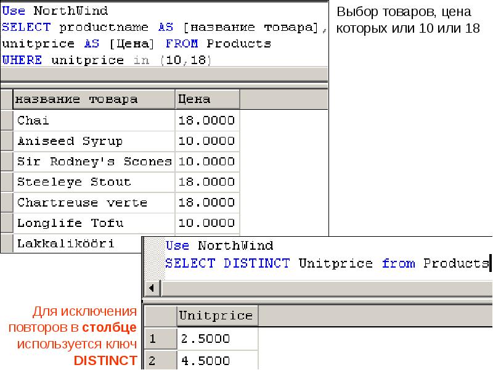Select the Longlife Tofu cell
This screenshot has height=370, width=493.
(x=94, y=223)
